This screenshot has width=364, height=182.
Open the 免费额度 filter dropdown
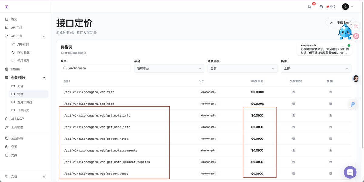click(243, 68)
